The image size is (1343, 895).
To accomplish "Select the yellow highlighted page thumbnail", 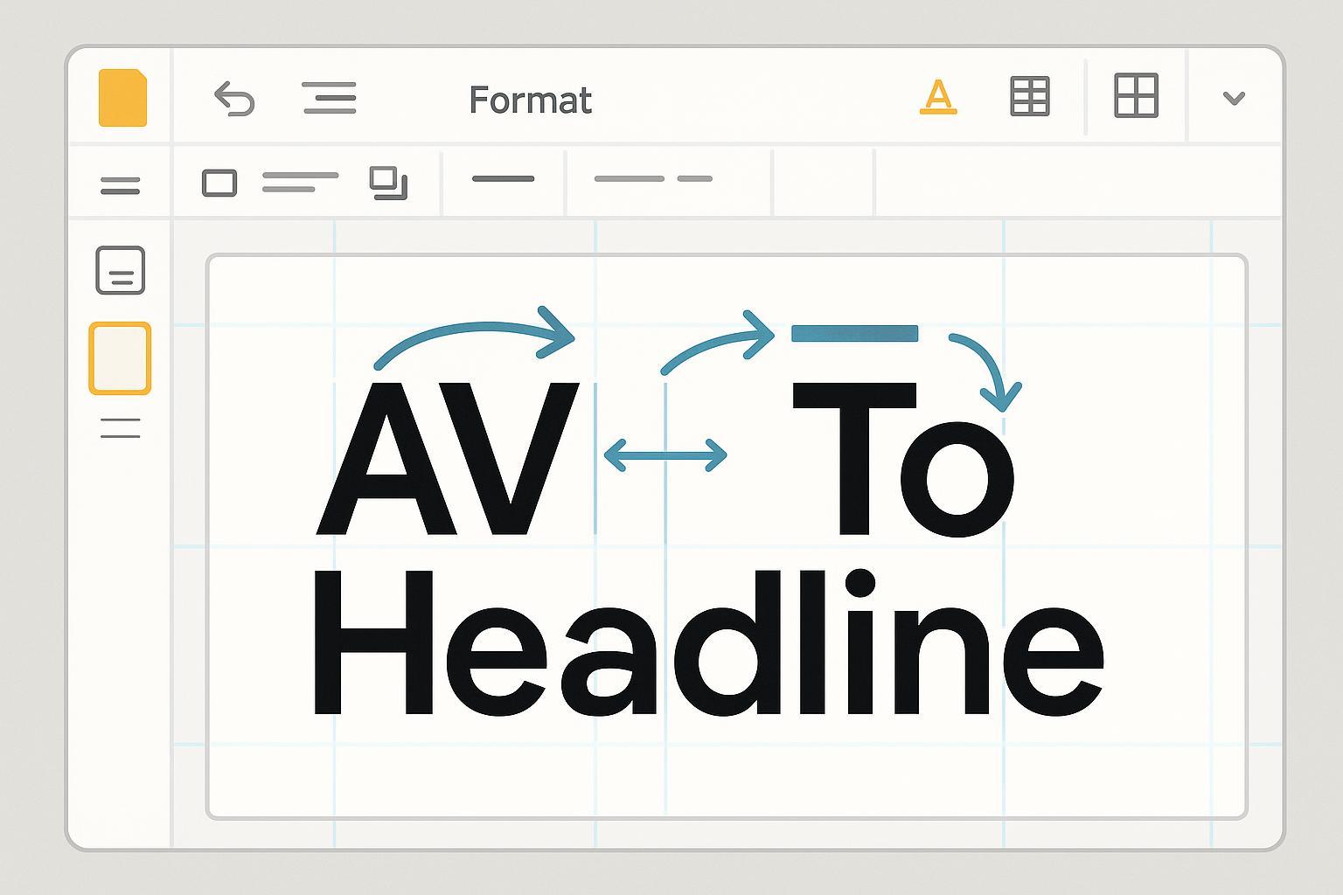I will point(120,358).
